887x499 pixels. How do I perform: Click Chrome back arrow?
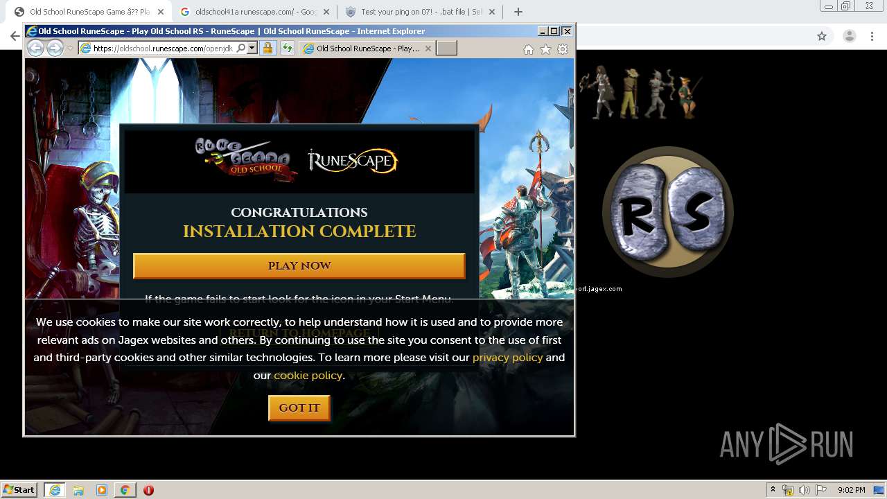15,36
